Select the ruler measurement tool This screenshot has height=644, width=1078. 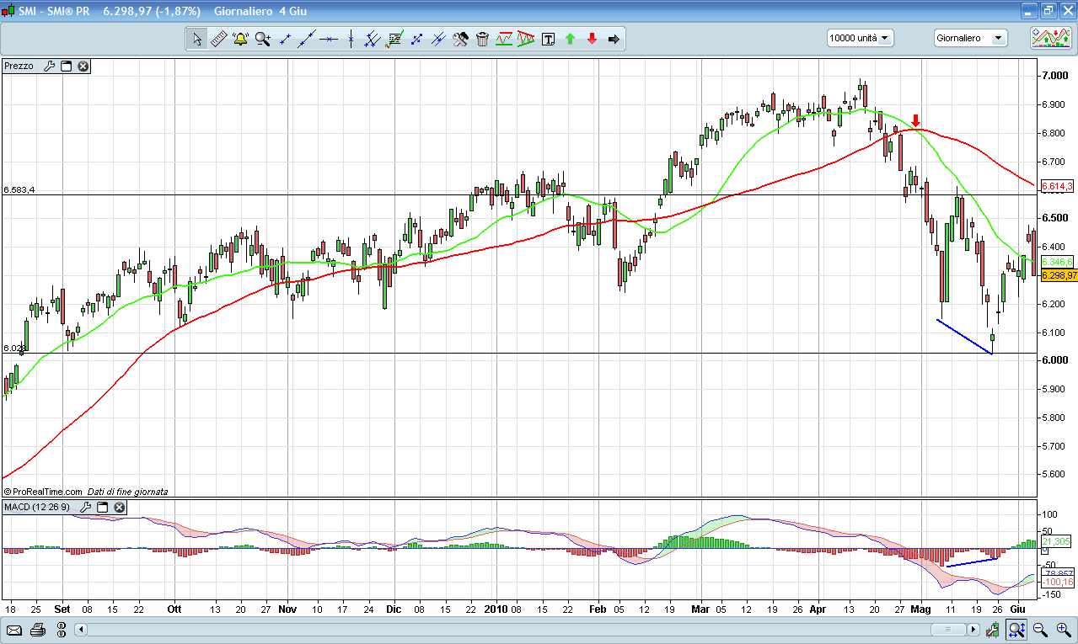(x=218, y=39)
